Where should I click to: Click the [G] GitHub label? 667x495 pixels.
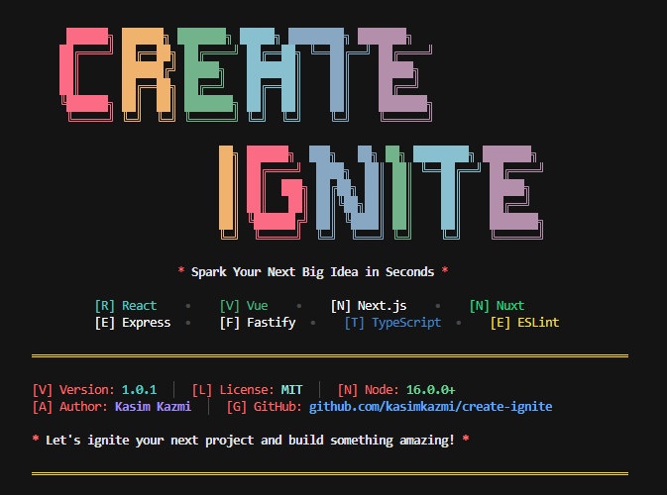264,407
